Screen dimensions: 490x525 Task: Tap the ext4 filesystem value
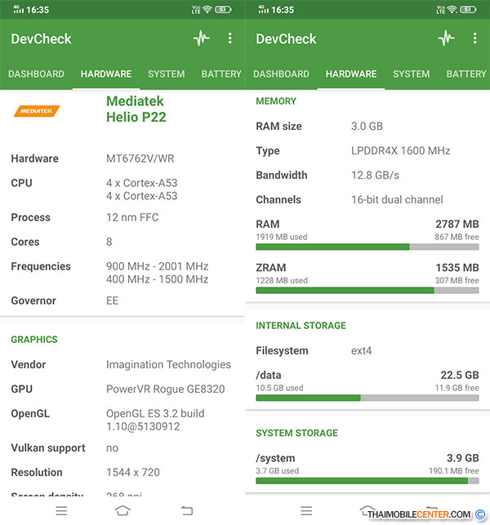[x=361, y=350]
